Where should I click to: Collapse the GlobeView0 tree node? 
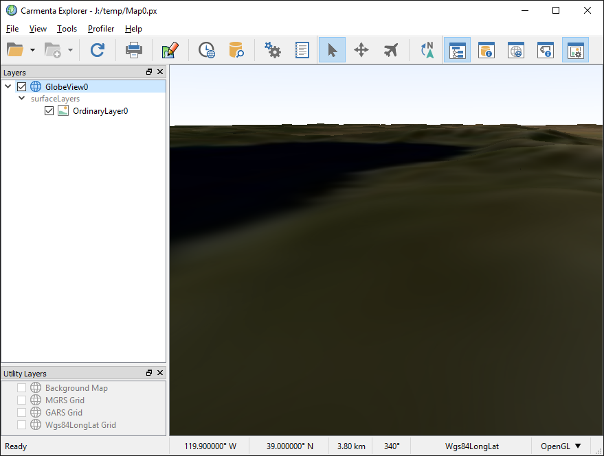[8, 87]
